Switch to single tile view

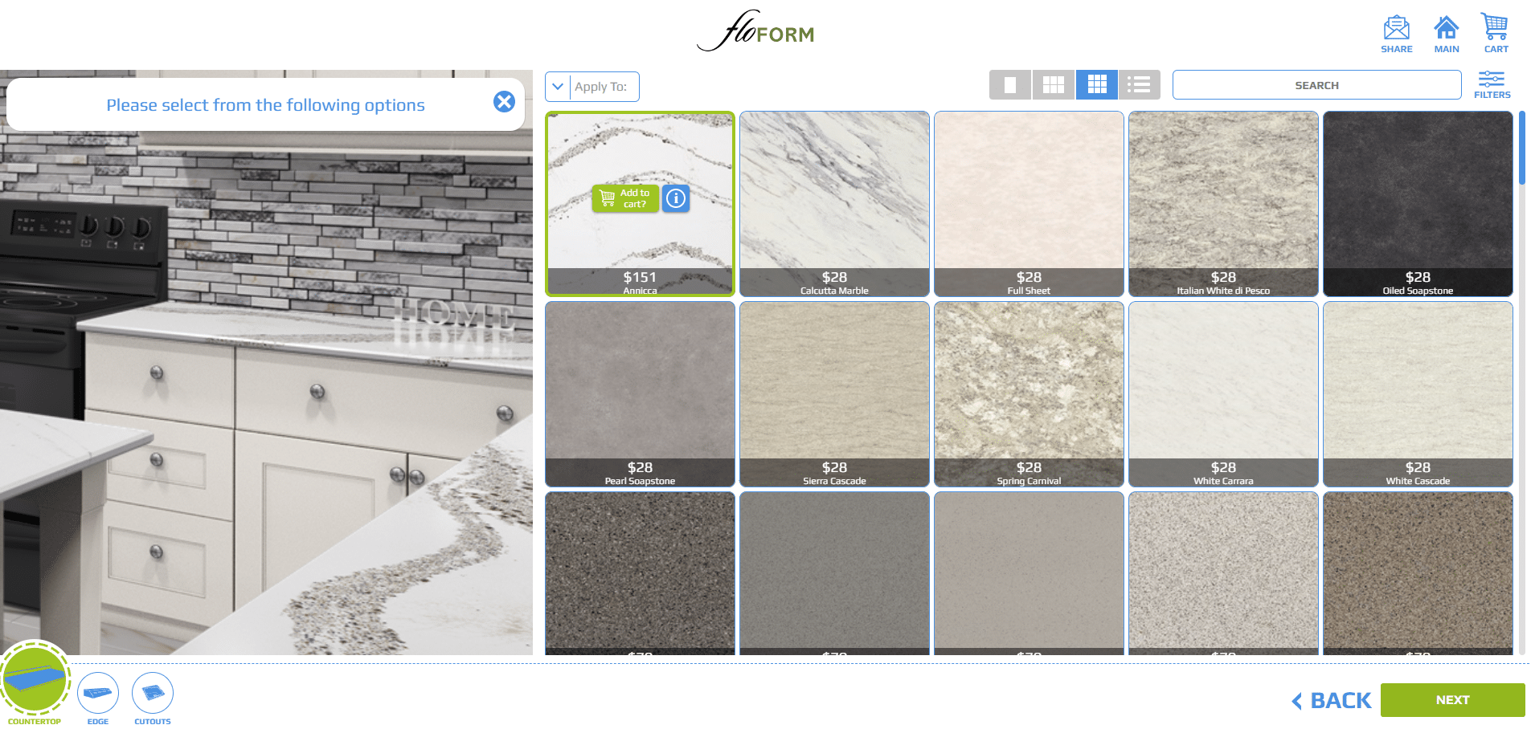1010,84
